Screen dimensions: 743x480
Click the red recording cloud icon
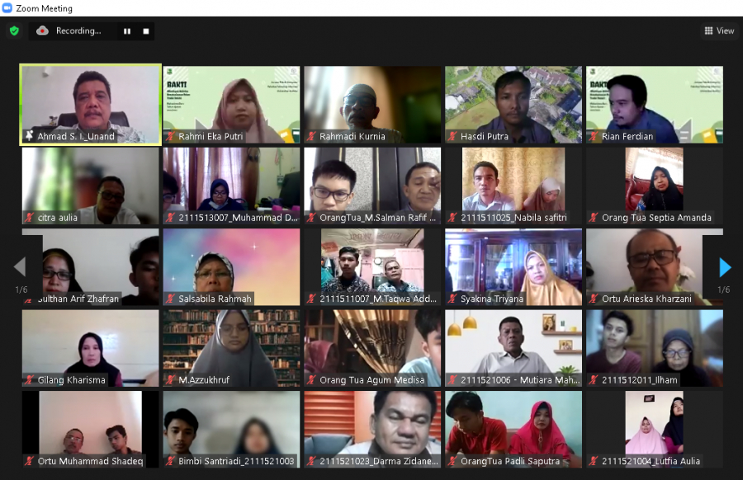click(x=43, y=31)
